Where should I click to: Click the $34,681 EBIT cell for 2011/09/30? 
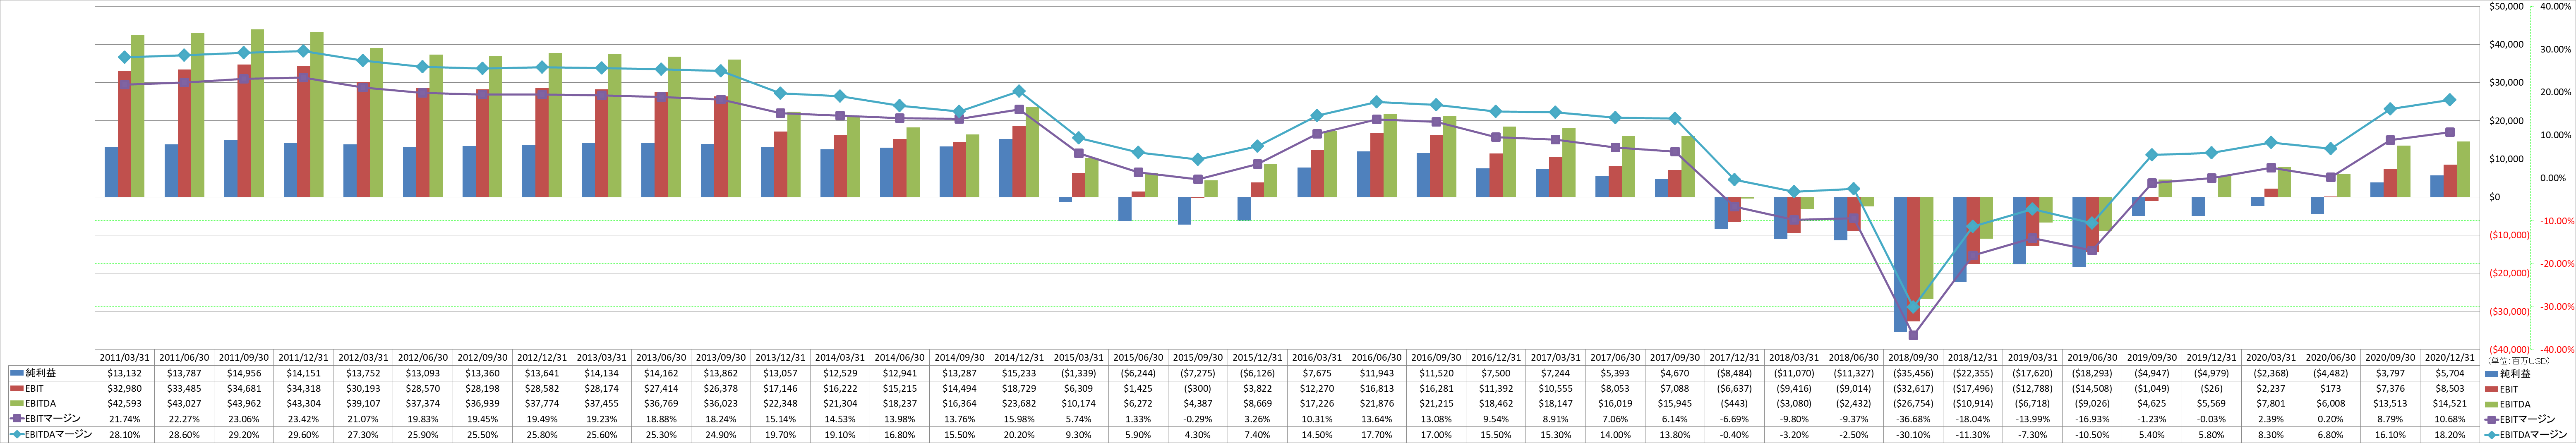[x=244, y=388]
